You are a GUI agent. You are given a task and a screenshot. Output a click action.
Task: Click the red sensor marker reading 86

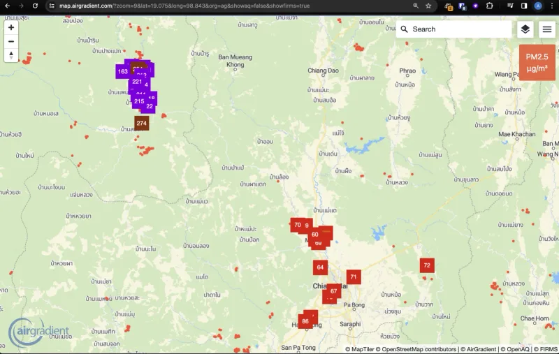click(x=305, y=321)
